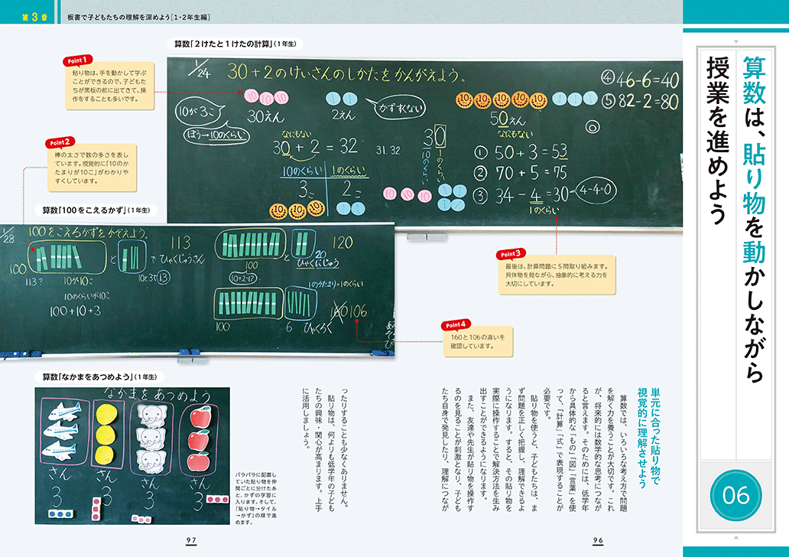Click the Point 4 note 160と106の違いを確認しています
The height and width of the screenshot is (557, 789).
[x=479, y=342]
